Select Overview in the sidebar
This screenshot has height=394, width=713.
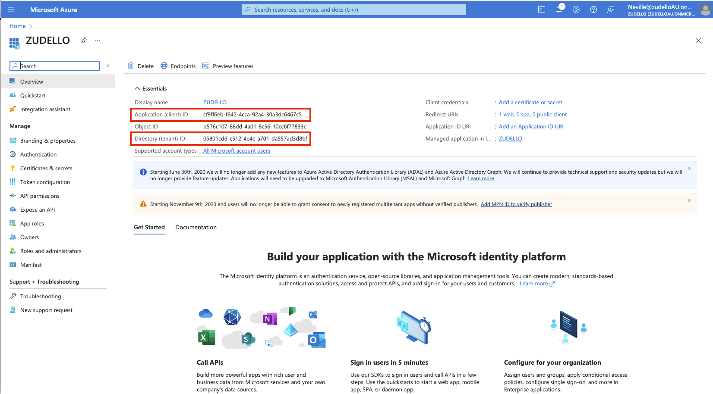point(58,81)
